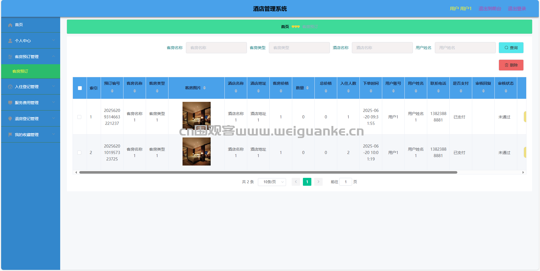Check the box for row index 2

tap(79, 153)
